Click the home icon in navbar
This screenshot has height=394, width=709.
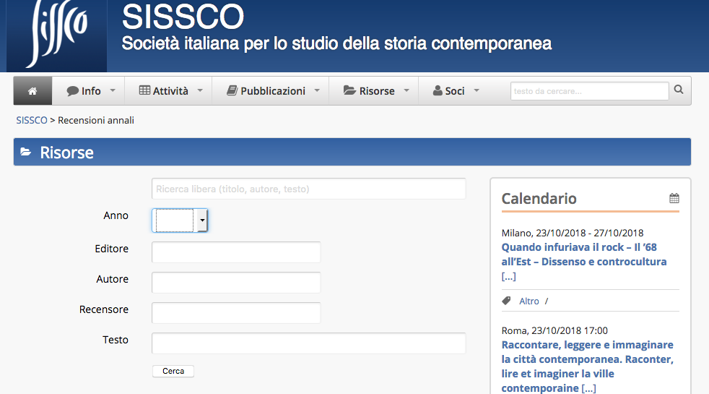pyautogui.click(x=32, y=91)
